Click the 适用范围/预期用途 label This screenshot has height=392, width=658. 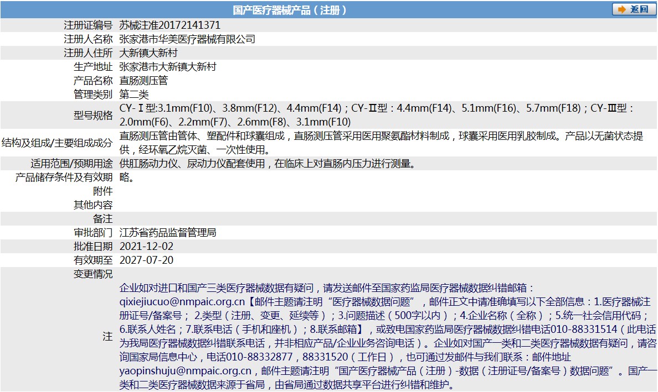click(72, 164)
